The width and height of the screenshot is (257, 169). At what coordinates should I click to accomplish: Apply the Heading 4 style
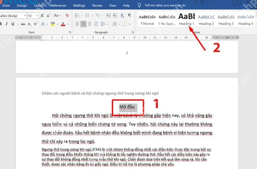click(x=245, y=20)
